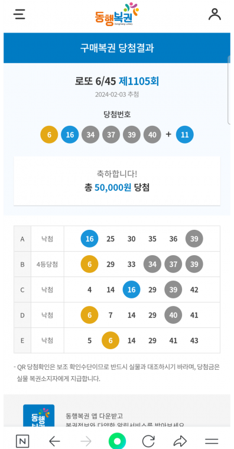234x449 pixels.
Task: Click the Donghang Lottery logo
Action: (x=117, y=14)
